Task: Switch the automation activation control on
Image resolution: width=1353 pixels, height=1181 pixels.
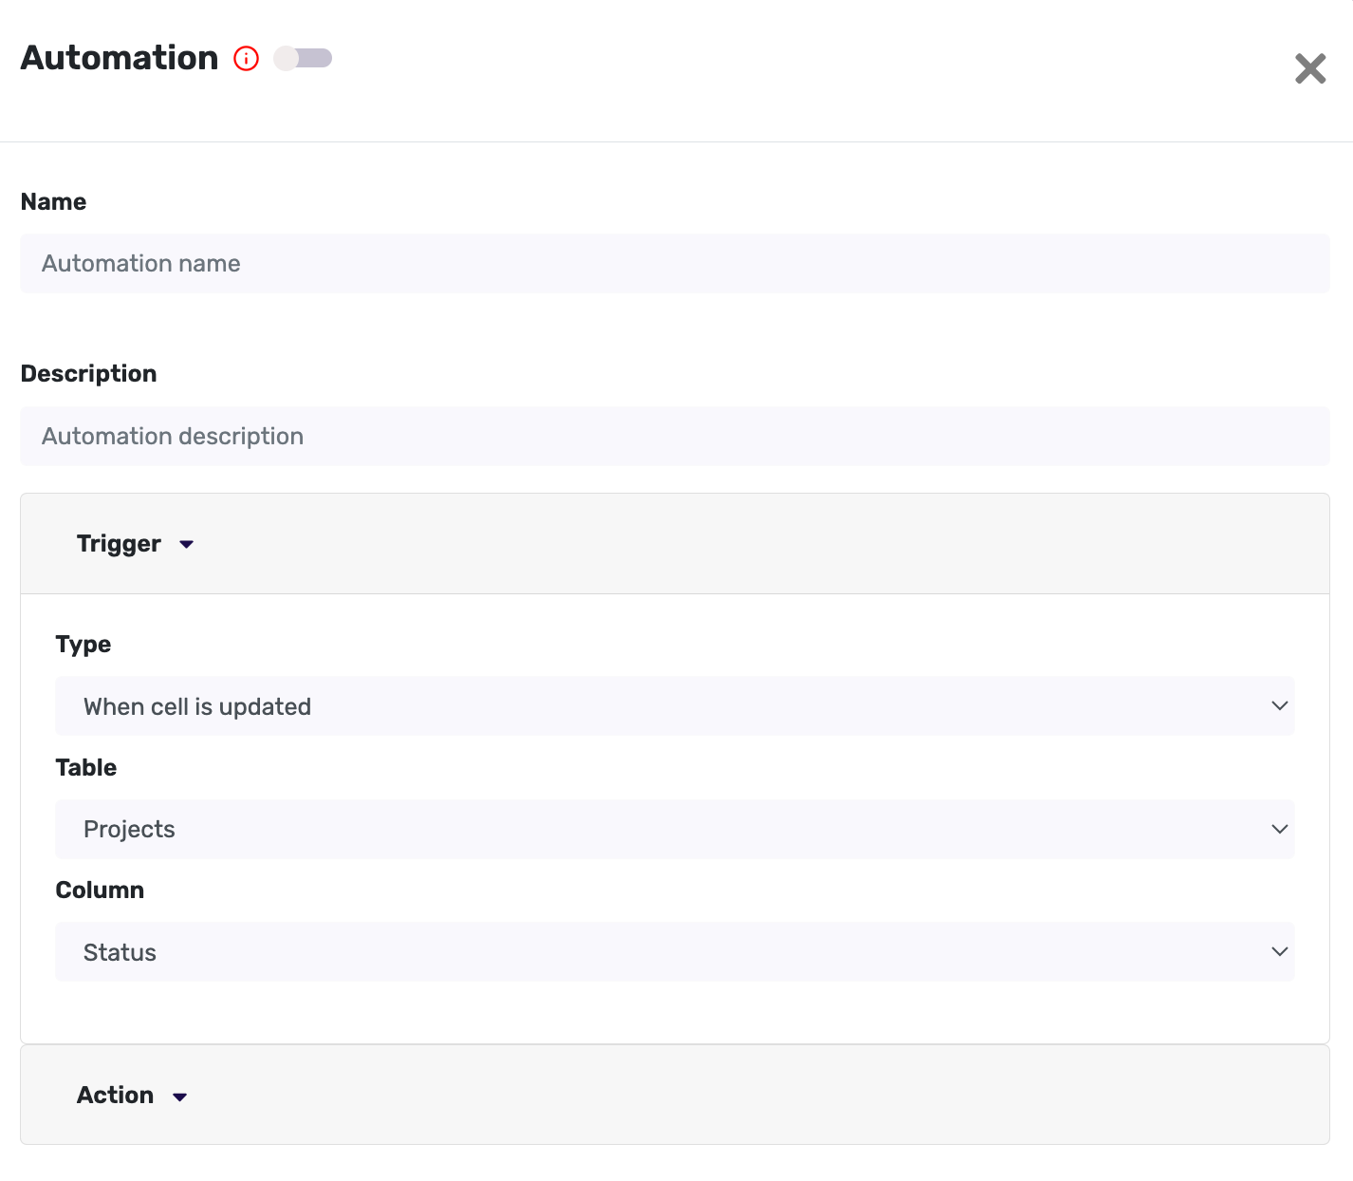Action: tap(303, 58)
